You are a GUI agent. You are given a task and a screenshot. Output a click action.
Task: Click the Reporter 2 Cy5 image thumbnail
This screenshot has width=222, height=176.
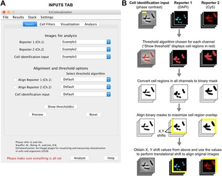(x=209, y=20)
